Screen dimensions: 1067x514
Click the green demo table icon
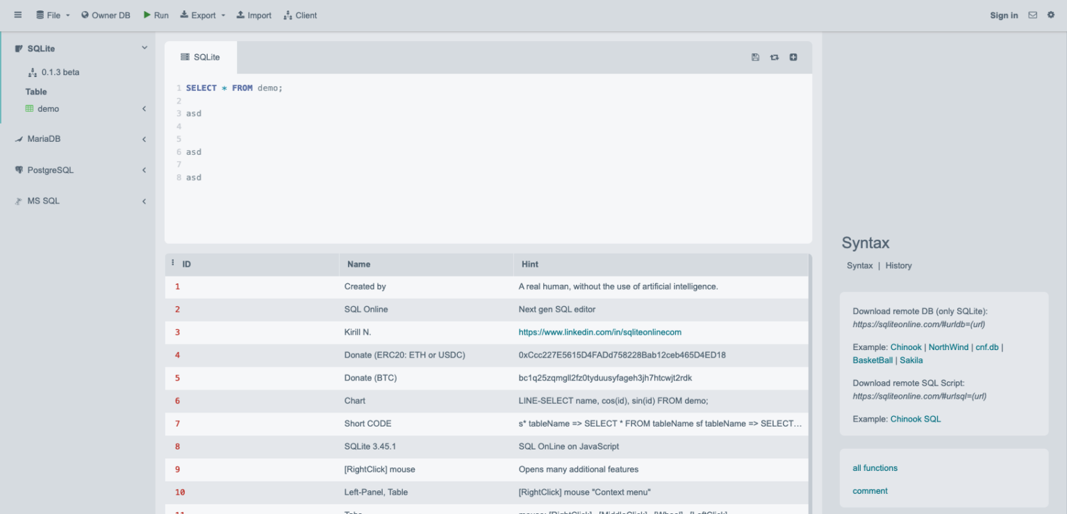(x=29, y=109)
